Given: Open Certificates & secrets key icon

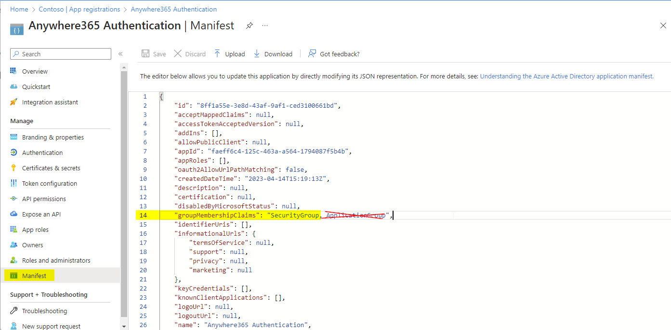Looking at the screenshot, I should pos(13,168).
